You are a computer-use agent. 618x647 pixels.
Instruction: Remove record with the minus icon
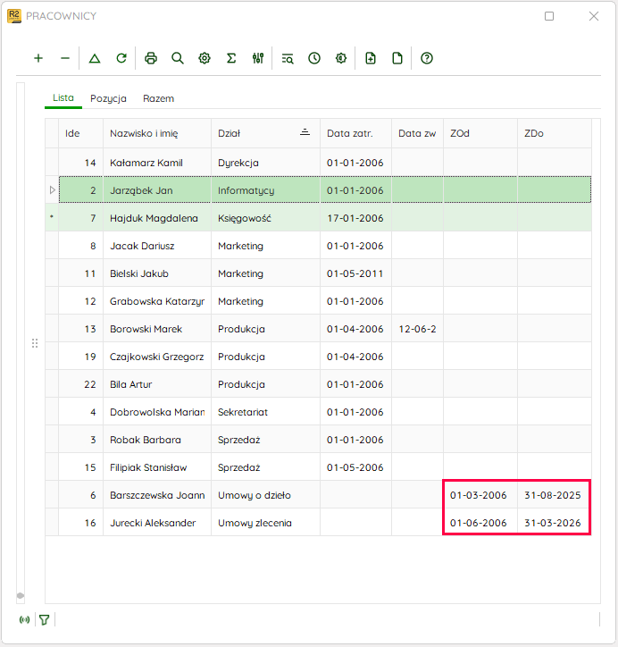[65, 58]
